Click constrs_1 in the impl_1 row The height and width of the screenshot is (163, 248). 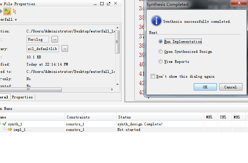click(x=75, y=130)
